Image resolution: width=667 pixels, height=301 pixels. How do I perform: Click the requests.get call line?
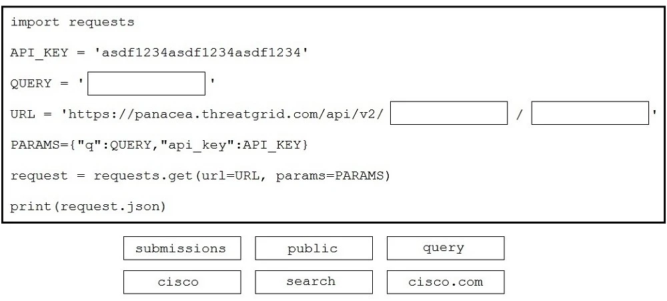point(199,176)
